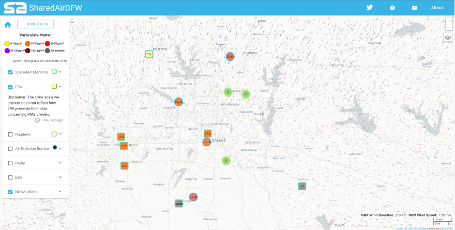Screen dimensions: 455x230
Task: Collapse the EPA section
Action: 60,86
